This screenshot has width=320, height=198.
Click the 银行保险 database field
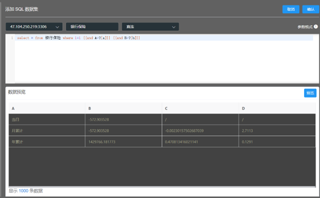tap(92, 27)
